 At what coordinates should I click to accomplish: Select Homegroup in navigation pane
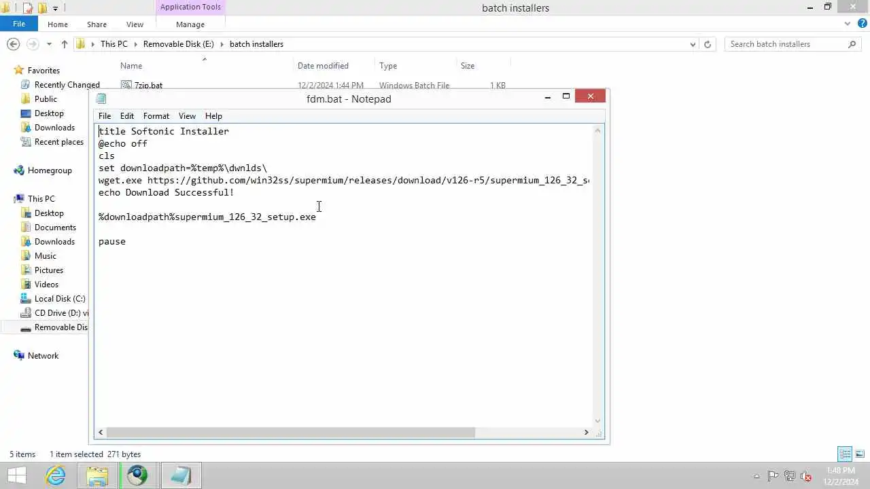pyautogui.click(x=50, y=170)
